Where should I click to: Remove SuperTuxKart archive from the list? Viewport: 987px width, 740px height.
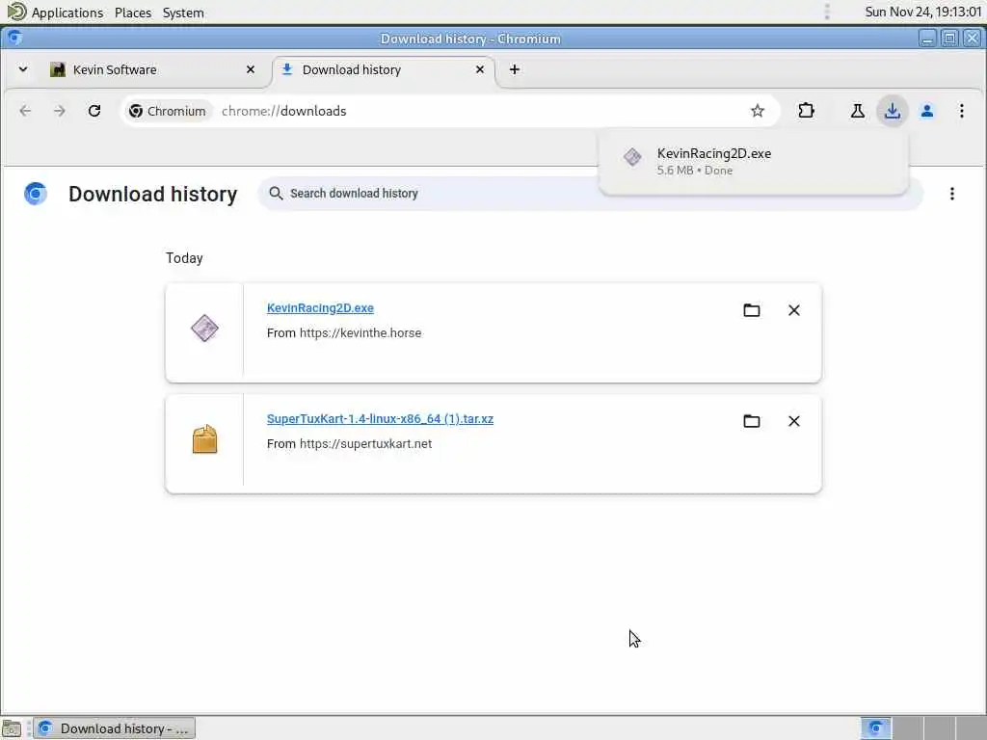click(794, 421)
